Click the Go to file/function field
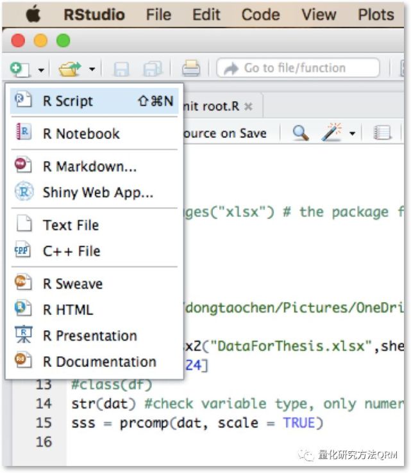This screenshot has width=411, height=473. 298,68
